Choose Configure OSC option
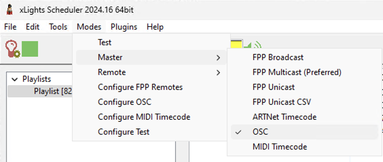 click(x=125, y=102)
